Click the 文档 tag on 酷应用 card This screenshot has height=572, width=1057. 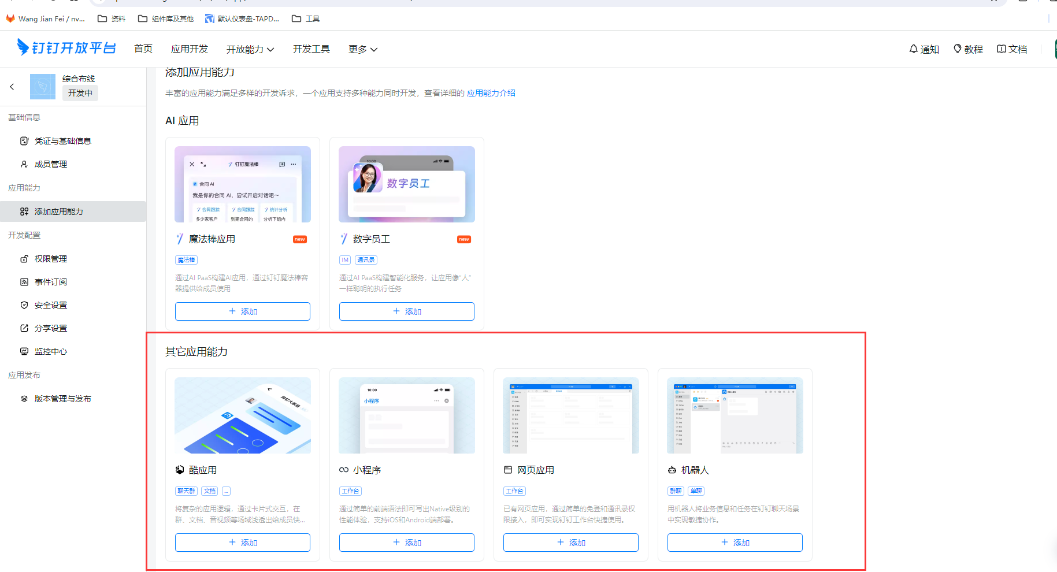(210, 491)
